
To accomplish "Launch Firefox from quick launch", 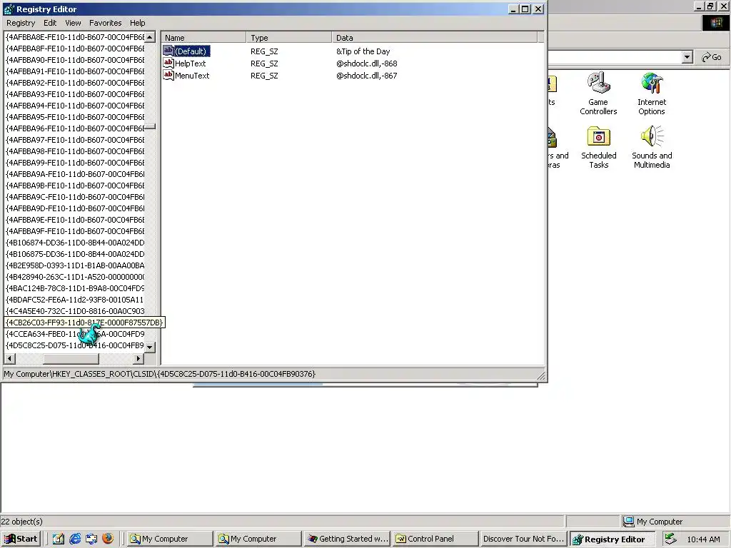I will pyautogui.click(x=108, y=539).
